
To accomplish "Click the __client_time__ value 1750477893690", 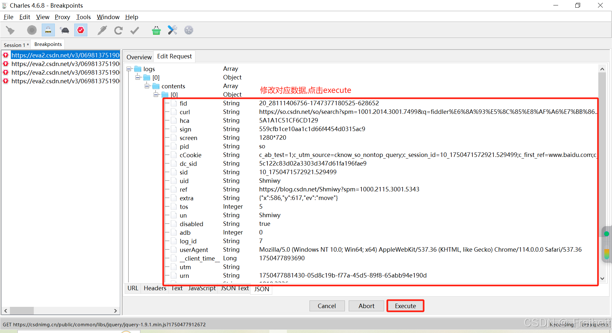I will [x=282, y=258].
